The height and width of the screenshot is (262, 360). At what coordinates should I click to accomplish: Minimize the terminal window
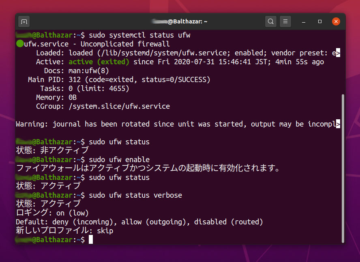click(x=304, y=21)
